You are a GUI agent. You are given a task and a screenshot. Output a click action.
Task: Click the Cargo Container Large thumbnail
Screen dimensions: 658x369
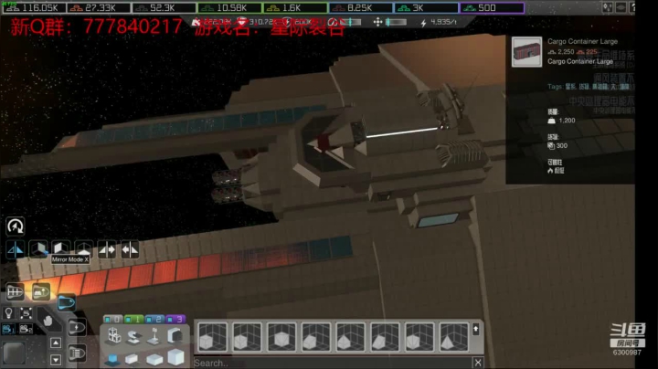point(526,52)
